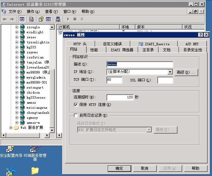
Task: Expand the tysonlightin tree node
Action: click(17, 42)
